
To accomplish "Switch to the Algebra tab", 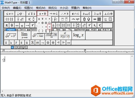I will pos(11,30).
